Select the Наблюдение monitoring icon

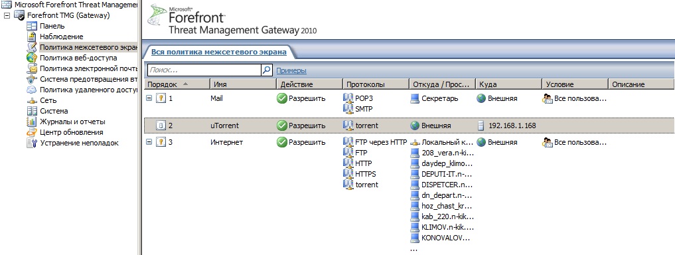coord(32,37)
